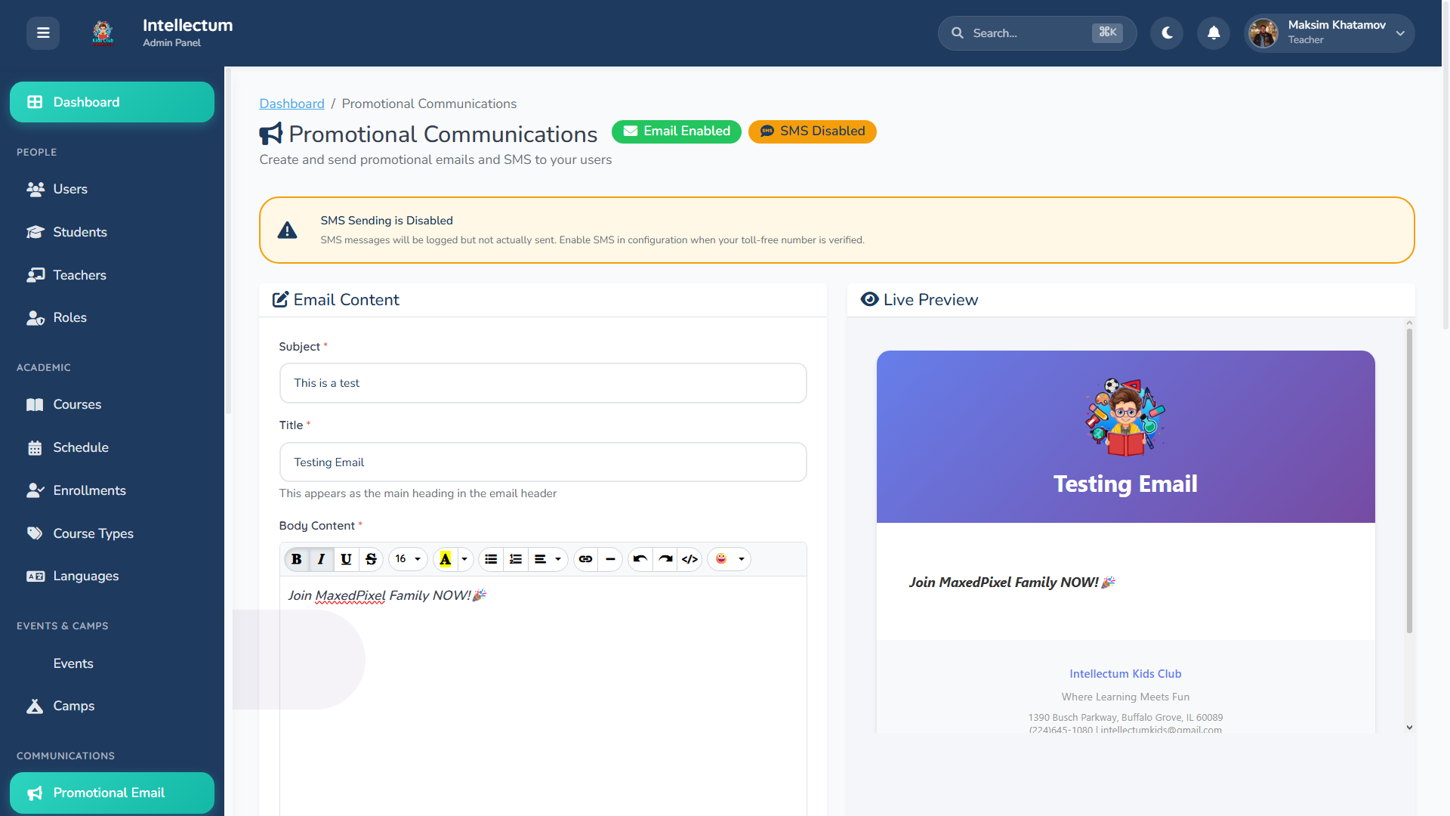Click the Intellectum Kids Club logo
The height and width of the screenshot is (816, 1450).
(103, 33)
